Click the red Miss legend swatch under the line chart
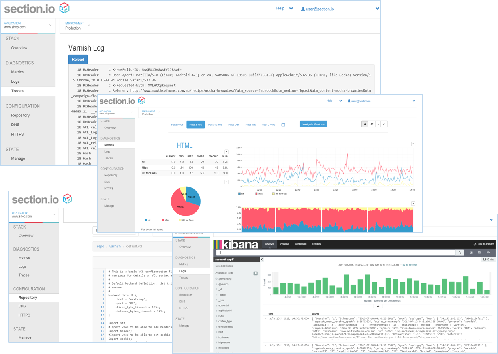This screenshot has width=498, height=354. pyautogui.click(x=256, y=194)
